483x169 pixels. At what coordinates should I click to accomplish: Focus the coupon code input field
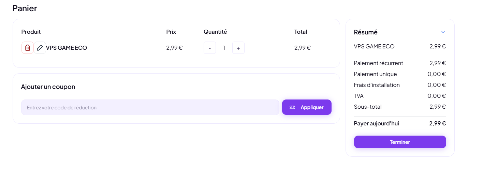150,107
